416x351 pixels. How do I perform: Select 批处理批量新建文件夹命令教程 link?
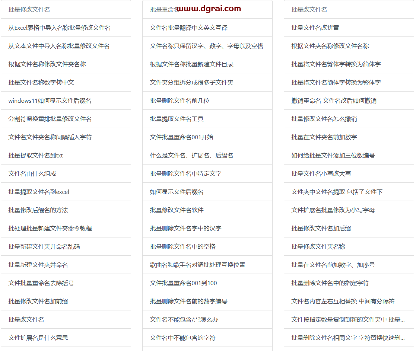click(x=50, y=228)
